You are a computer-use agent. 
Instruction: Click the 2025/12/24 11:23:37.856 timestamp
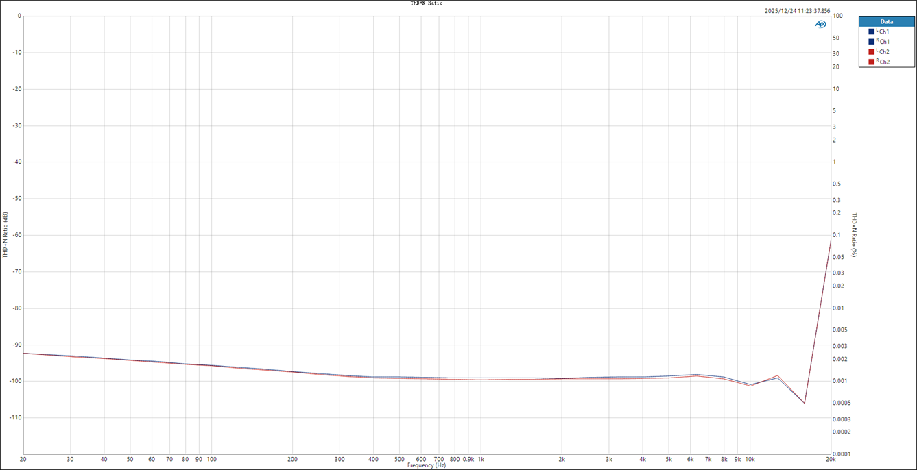tap(797, 11)
